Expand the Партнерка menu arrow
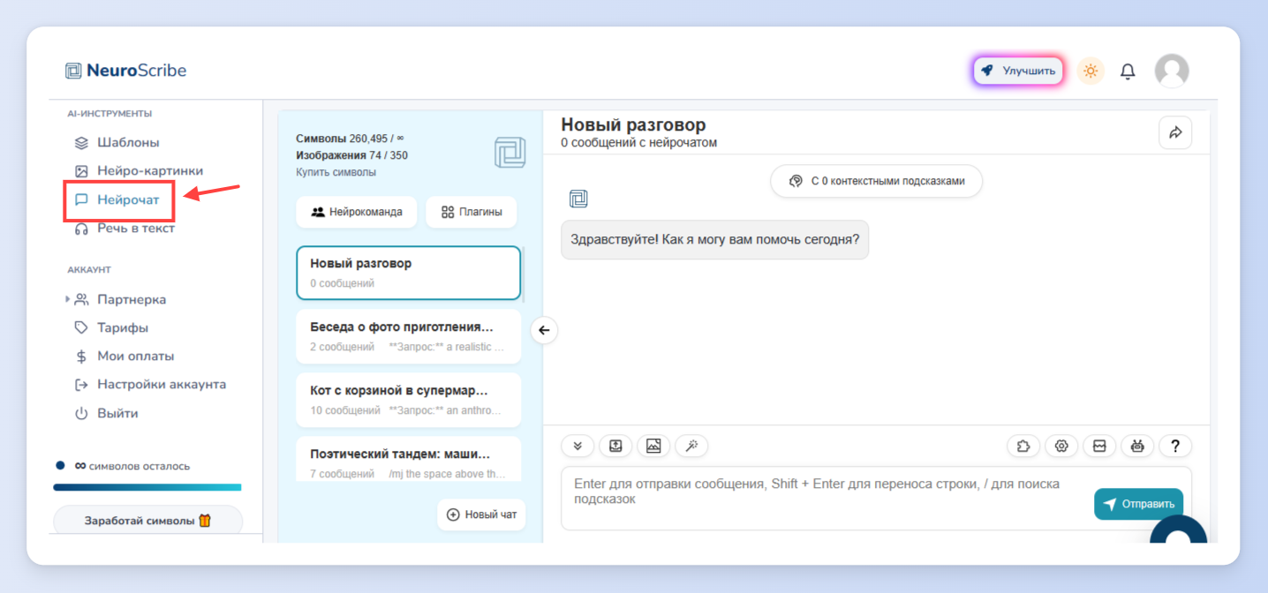Screen dimensions: 1268x593 point(68,299)
